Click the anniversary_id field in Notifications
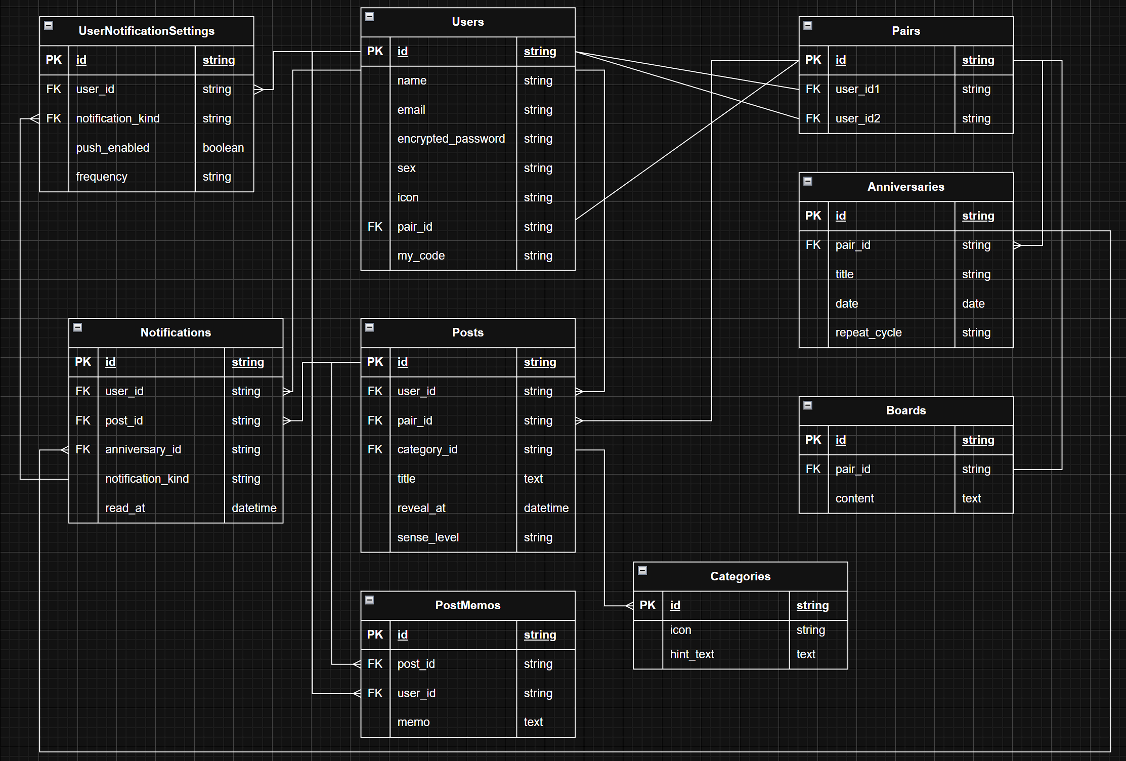 (143, 450)
